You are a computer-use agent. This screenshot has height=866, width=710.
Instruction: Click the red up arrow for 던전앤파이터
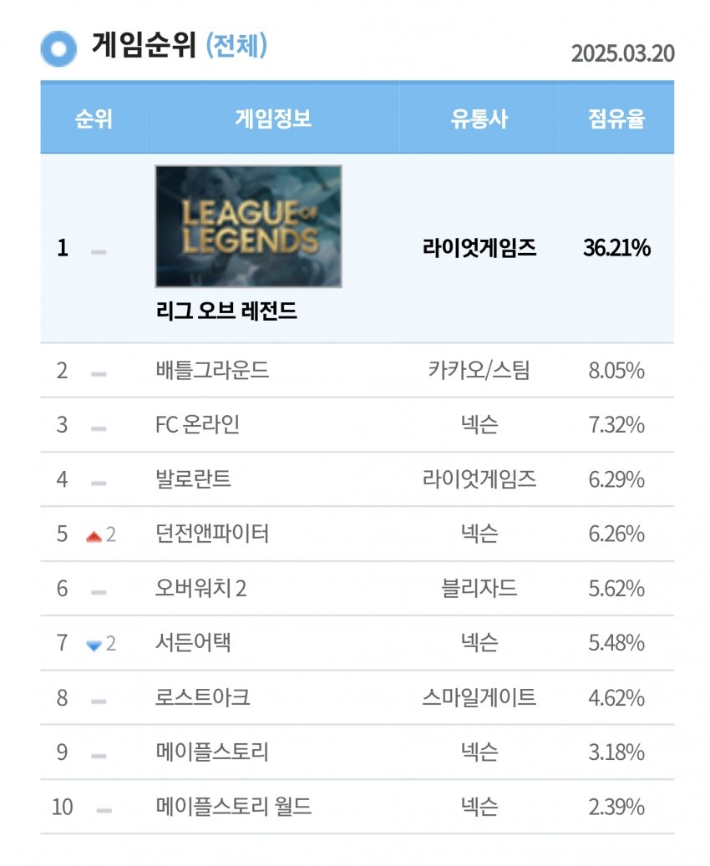click(94, 536)
